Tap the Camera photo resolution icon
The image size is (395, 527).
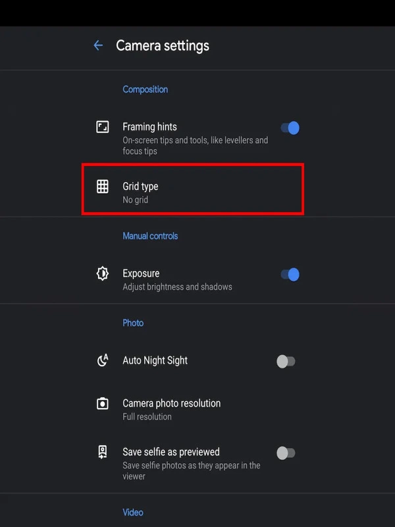tap(103, 403)
